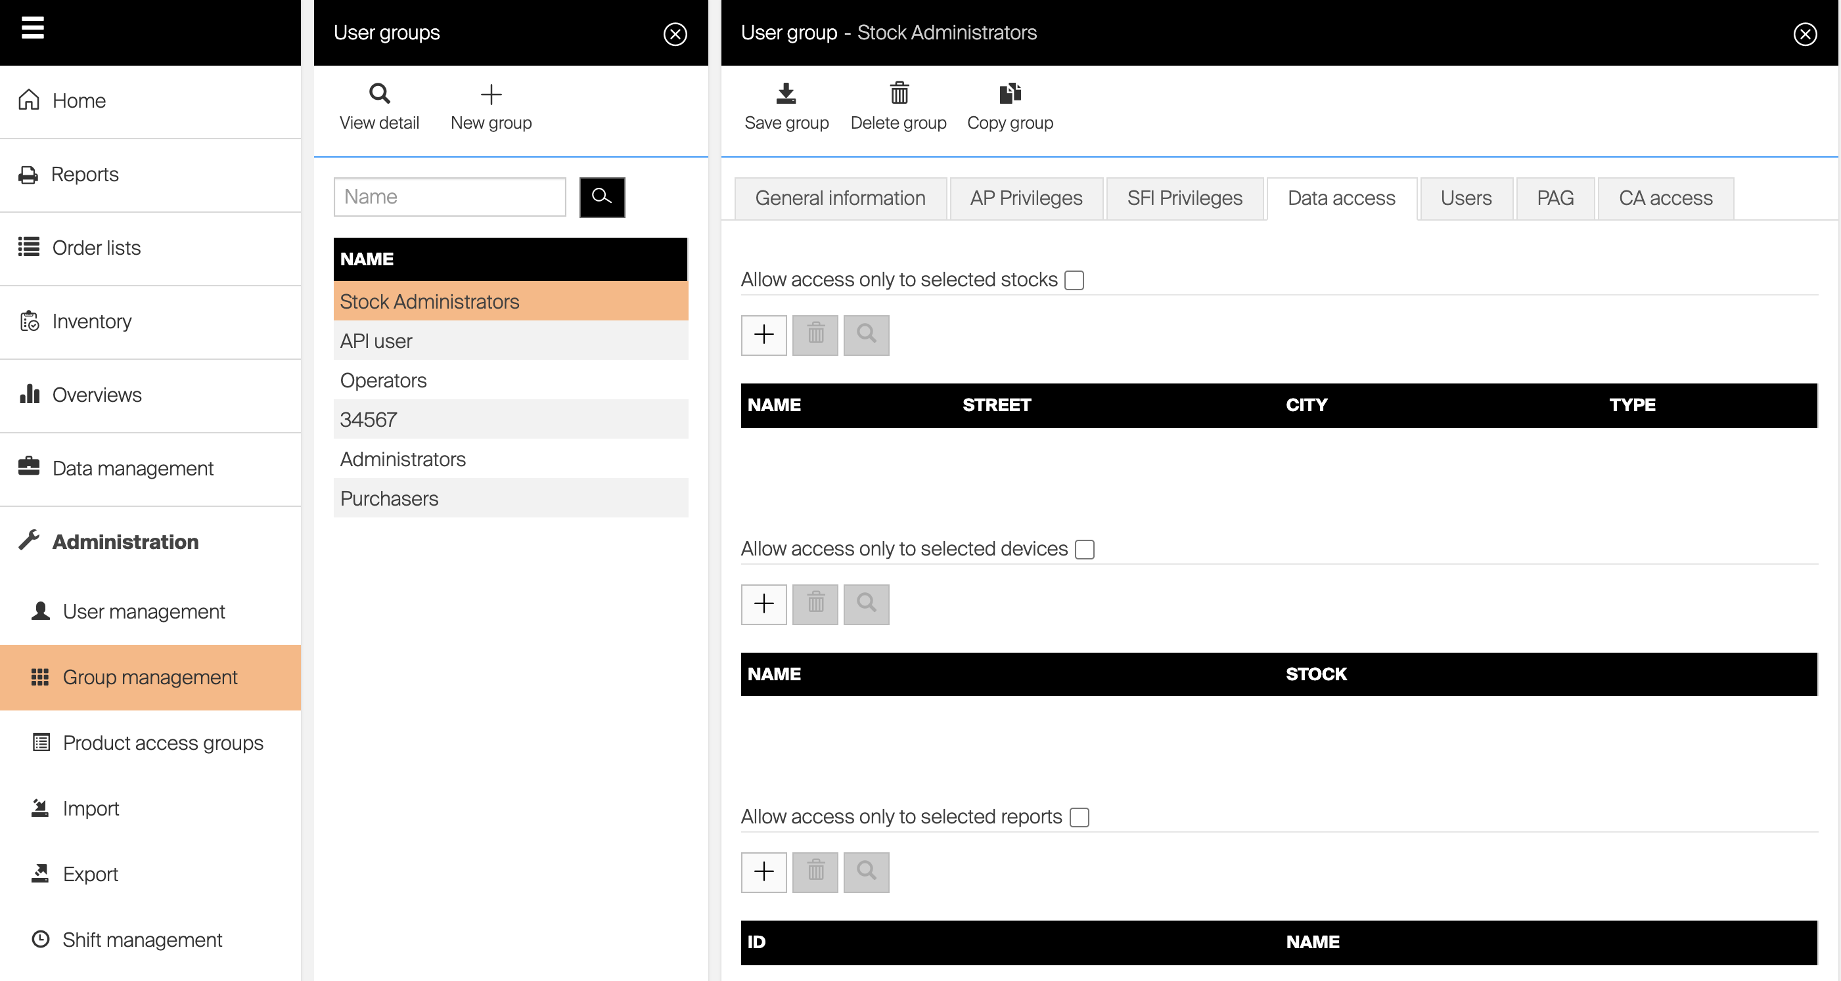1841x981 pixels.
Task: Click the Copy group icon
Action: [x=1009, y=93]
